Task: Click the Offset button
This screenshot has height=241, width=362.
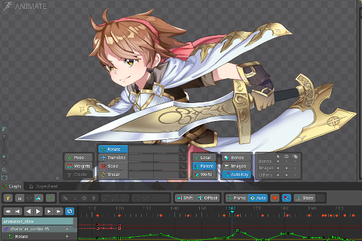Action: pos(208,198)
